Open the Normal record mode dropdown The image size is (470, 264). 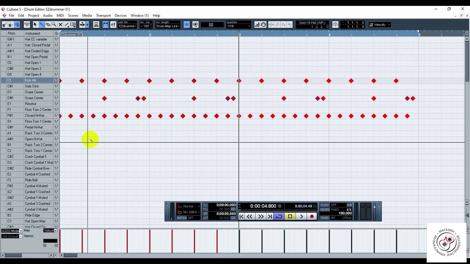pyautogui.click(x=189, y=206)
